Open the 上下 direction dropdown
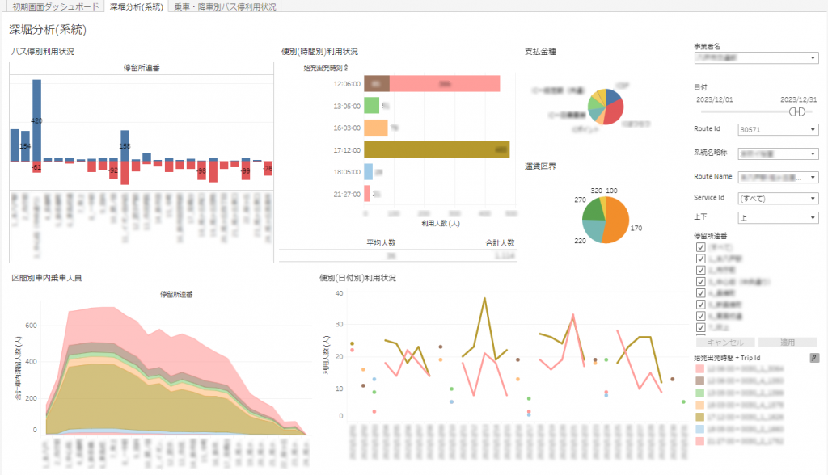The height and width of the screenshot is (475, 828). pyautogui.click(x=779, y=217)
